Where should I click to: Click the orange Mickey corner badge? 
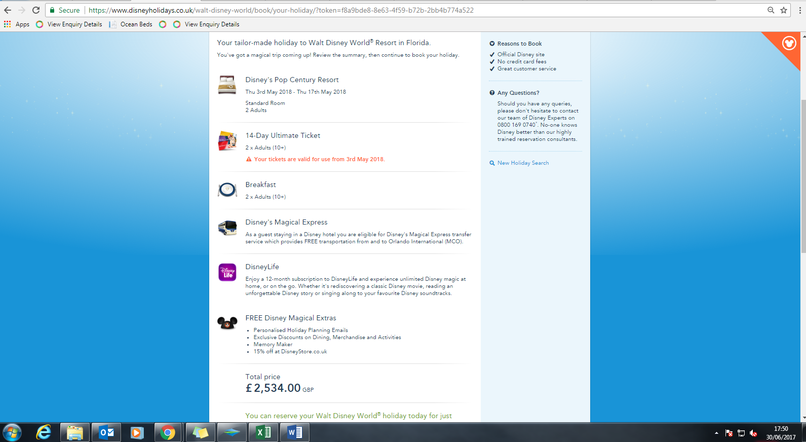(x=789, y=44)
